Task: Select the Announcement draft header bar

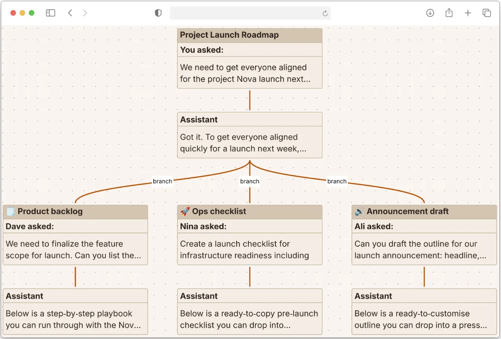Action: point(424,211)
